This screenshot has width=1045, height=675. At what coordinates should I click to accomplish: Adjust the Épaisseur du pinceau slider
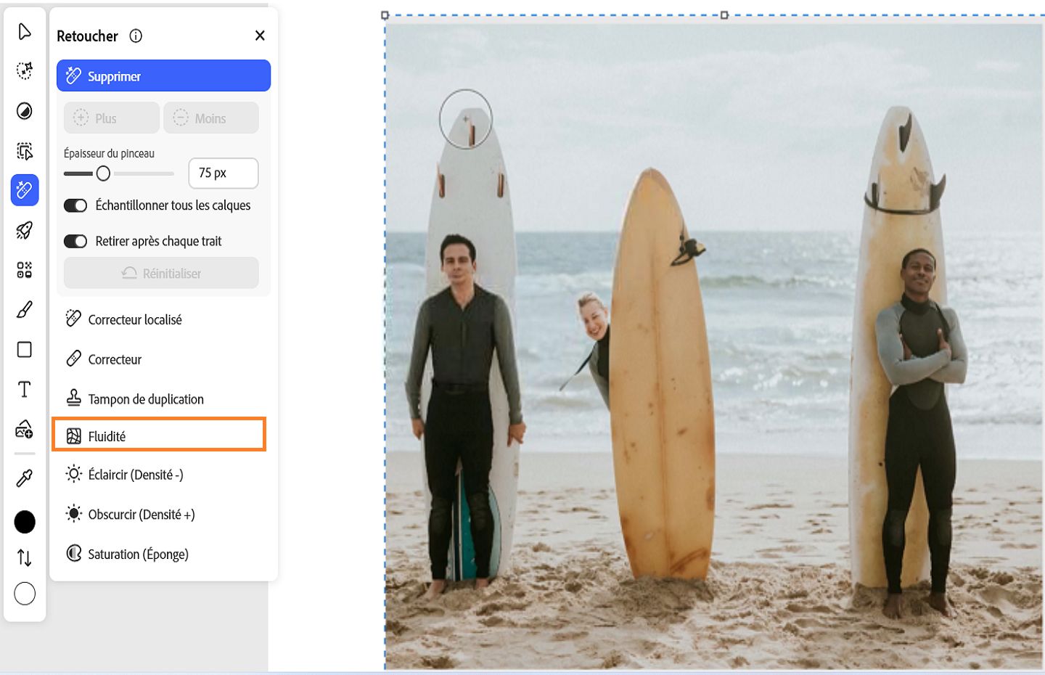[x=103, y=173]
